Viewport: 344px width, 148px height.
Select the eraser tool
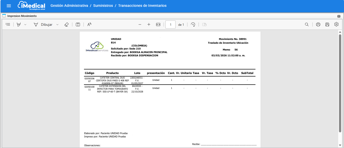[67, 24]
